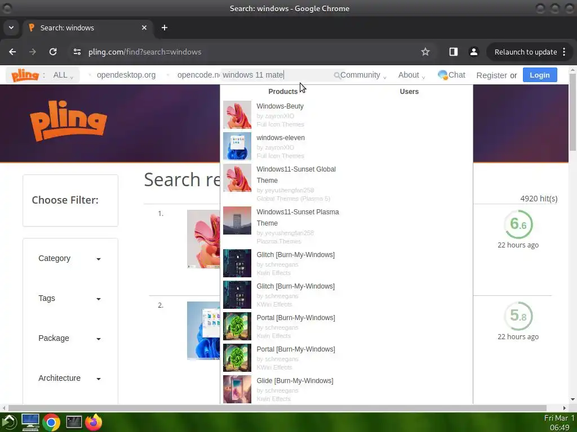
Task: Expand the Tags filter
Action: coord(69,298)
